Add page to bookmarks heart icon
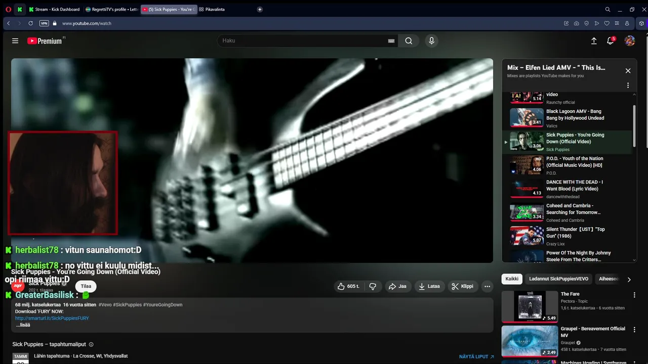This screenshot has width=648, height=364. pyautogui.click(x=606, y=23)
